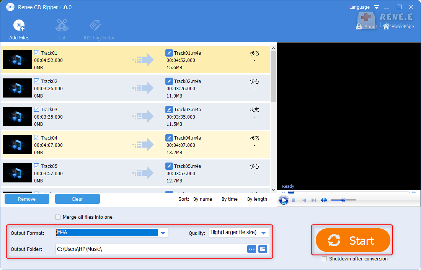Uncheck the Track04 checkbox
The image size is (421, 270).
pos(36,137)
